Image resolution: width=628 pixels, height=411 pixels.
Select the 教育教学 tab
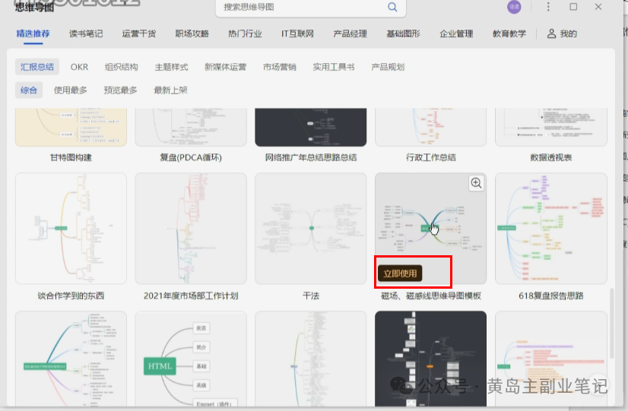pos(509,34)
